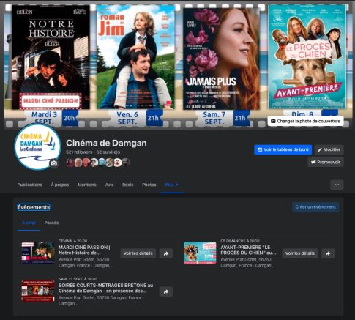Click the last follower avatar in the row

tap(126, 163)
